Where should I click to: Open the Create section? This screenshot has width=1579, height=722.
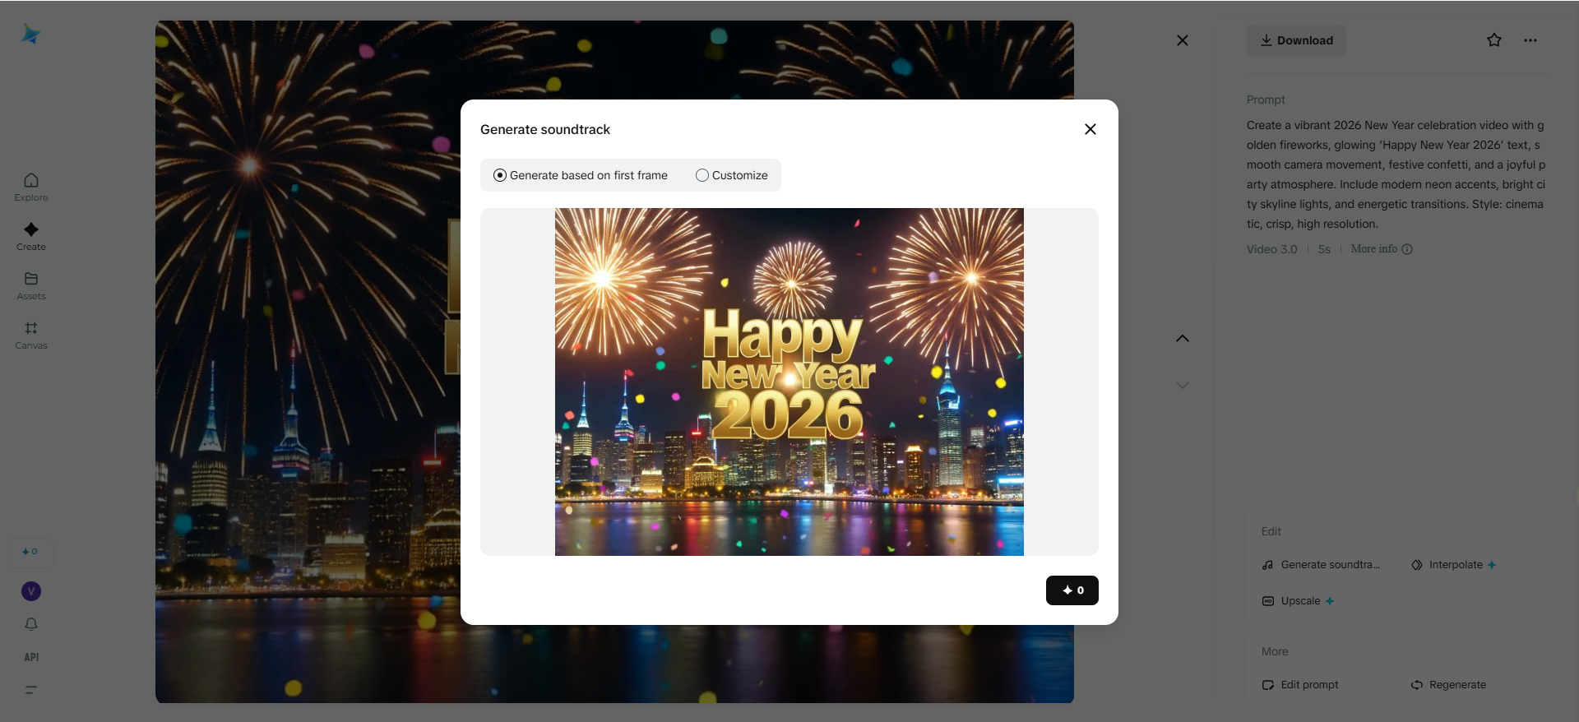coord(31,236)
